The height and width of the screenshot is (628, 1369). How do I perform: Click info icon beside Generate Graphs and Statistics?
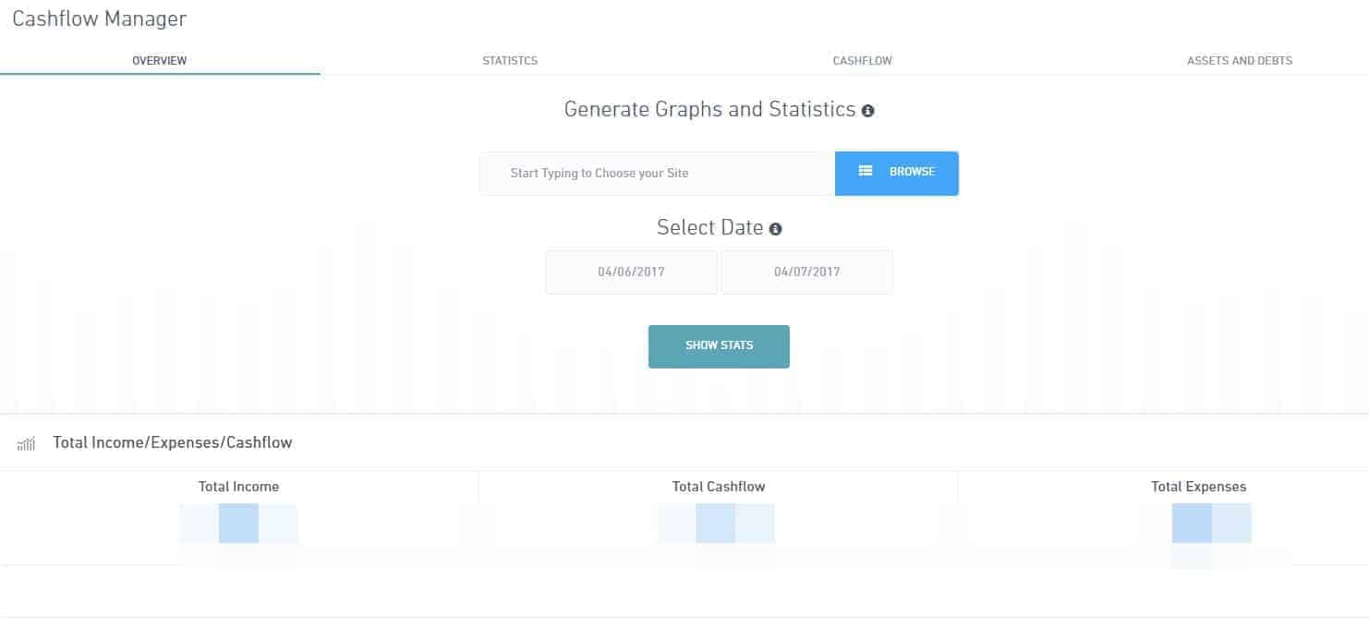point(867,111)
